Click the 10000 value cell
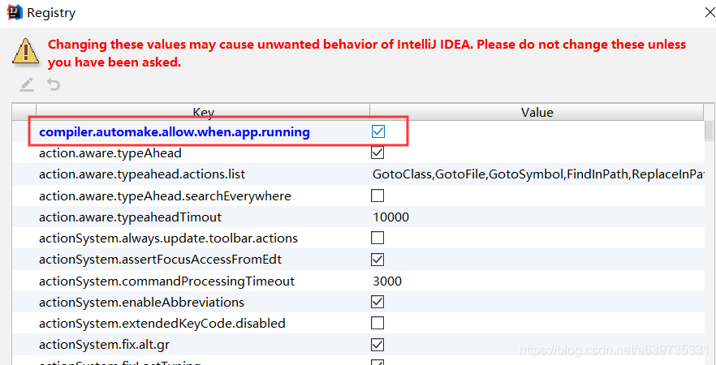Screen dimensions: 716x365 click(538, 217)
